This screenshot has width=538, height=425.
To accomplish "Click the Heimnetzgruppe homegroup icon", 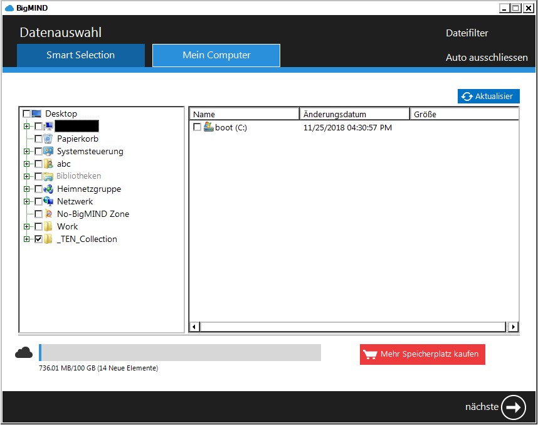I will pos(48,189).
